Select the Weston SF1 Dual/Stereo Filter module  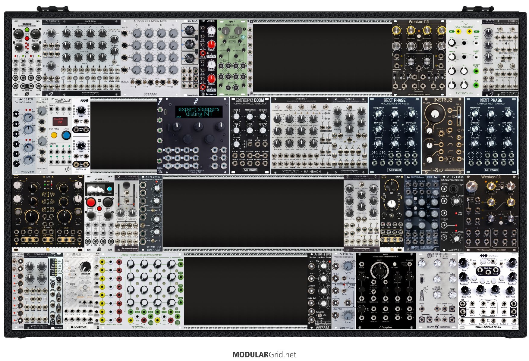point(419,58)
